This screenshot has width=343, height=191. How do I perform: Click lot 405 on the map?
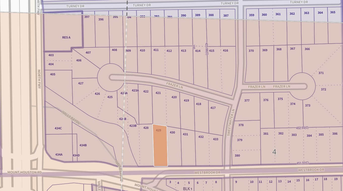53,74
